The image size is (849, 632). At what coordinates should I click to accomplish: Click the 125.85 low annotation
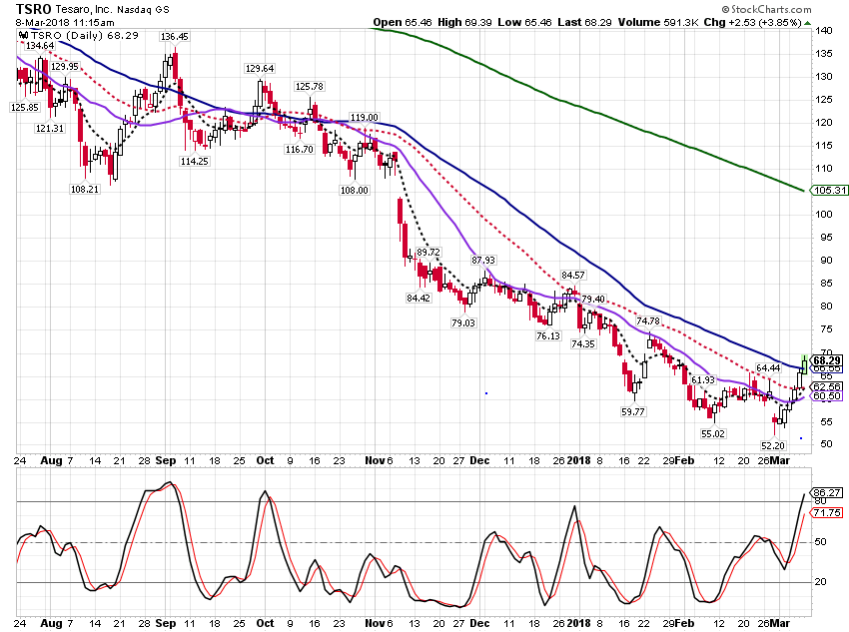click(x=25, y=107)
